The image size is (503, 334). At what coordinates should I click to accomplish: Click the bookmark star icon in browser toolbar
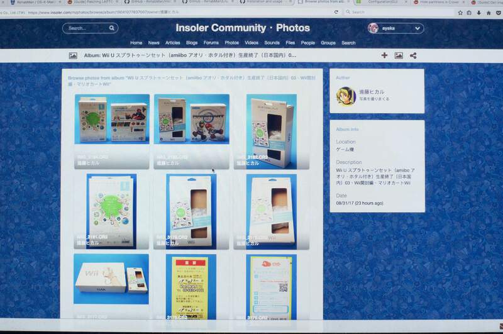click(x=460, y=13)
